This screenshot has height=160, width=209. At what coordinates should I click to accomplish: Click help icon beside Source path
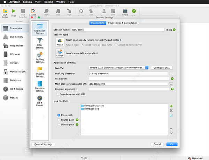coord(77,120)
